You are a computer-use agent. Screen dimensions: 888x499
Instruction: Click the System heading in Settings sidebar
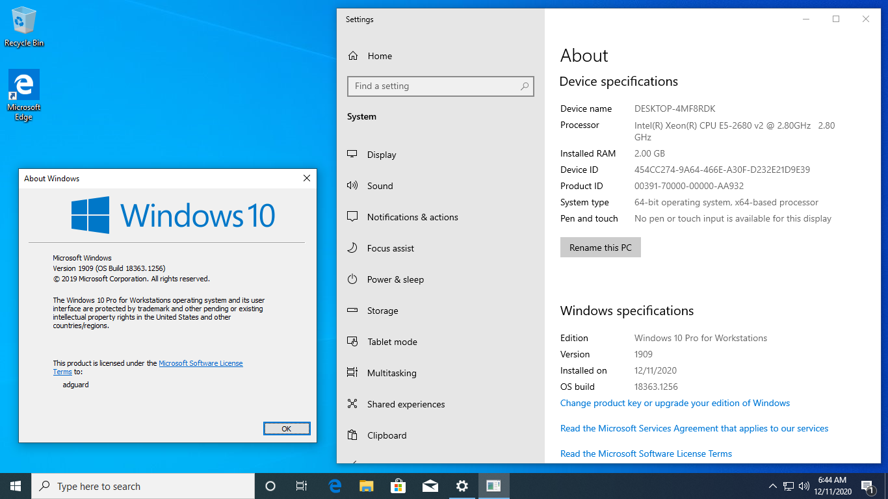361,116
